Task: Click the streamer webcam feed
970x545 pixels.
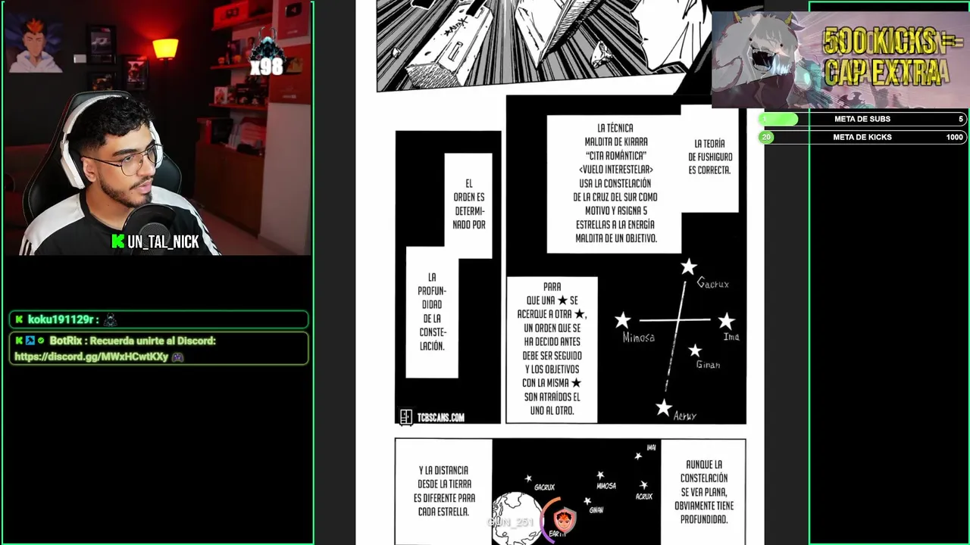Action: pos(157,128)
